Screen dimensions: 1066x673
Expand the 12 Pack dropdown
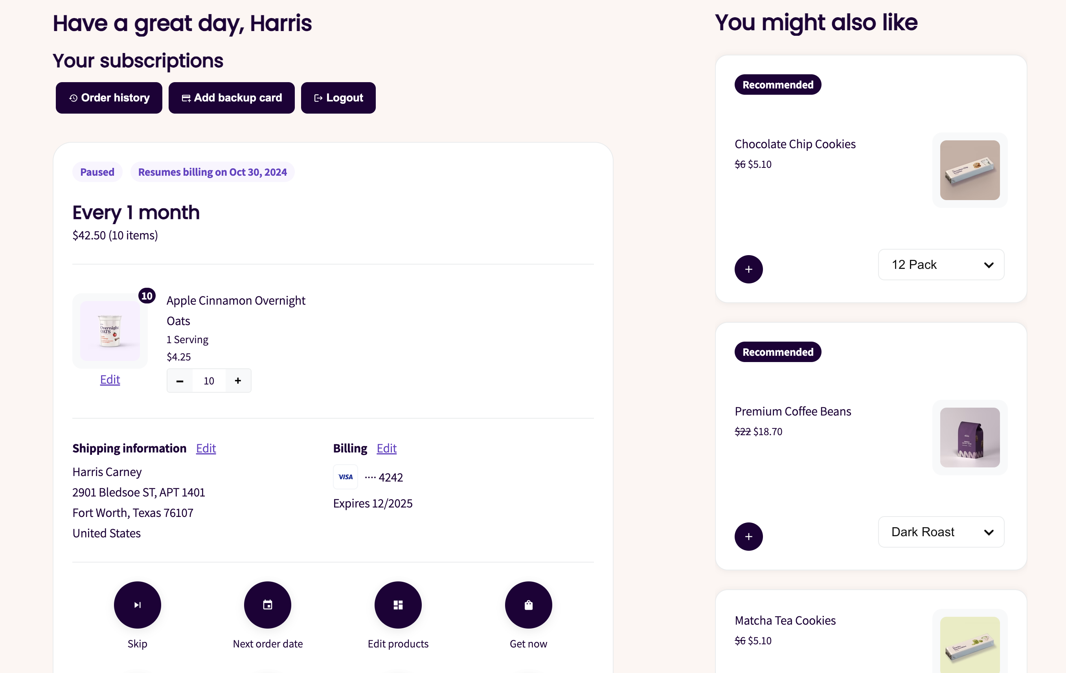(x=941, y=265)
